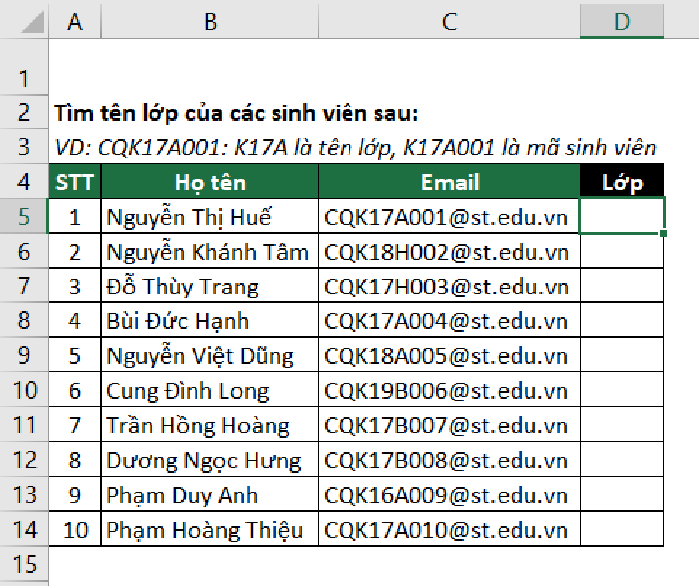Screen dimensions: 699x586
Task: Select email CQK18H002@st.edu.vn
Action: coord(449,251)
